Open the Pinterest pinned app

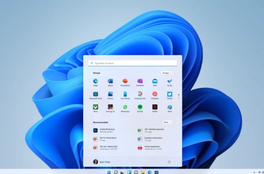coord(155,94)
